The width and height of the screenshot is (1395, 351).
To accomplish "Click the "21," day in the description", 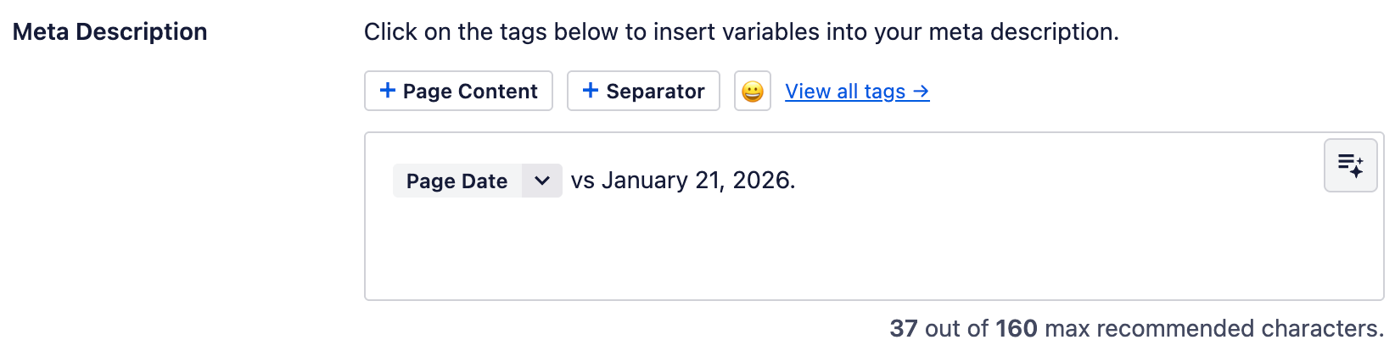I will 709,181.
